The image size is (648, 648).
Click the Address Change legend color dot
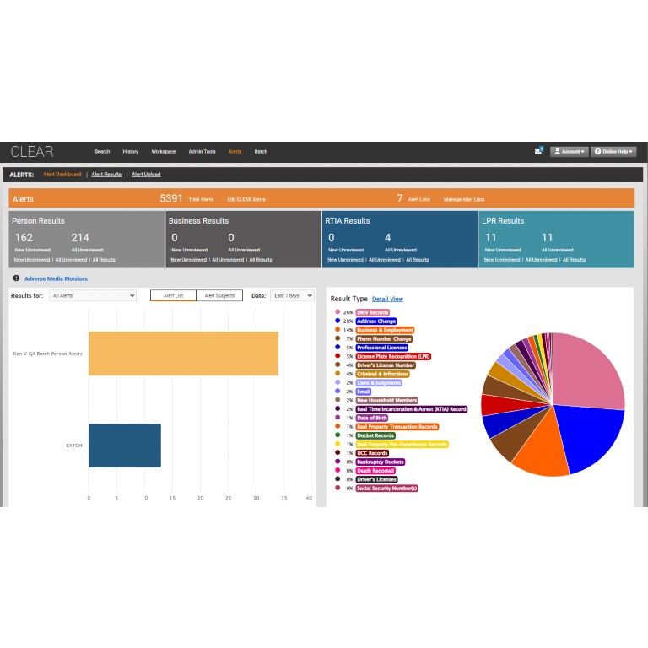coord(337,321)
